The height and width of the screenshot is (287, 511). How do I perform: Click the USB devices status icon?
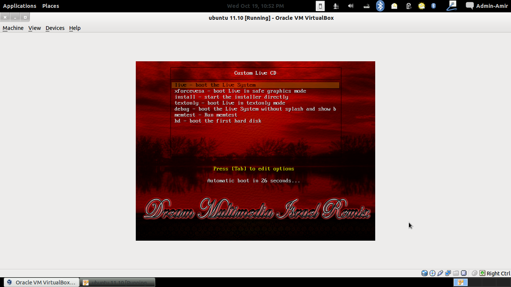pyautogui.click(x=440, y=273)
